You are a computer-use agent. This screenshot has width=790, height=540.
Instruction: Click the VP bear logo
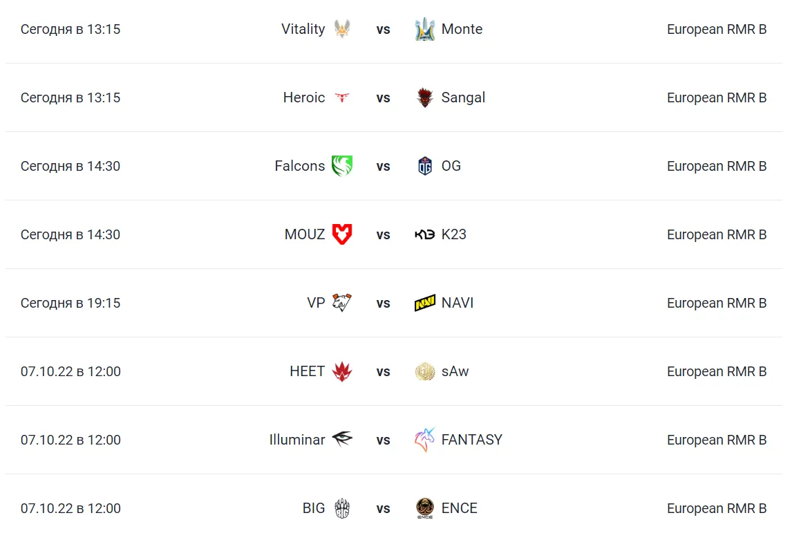342,303
